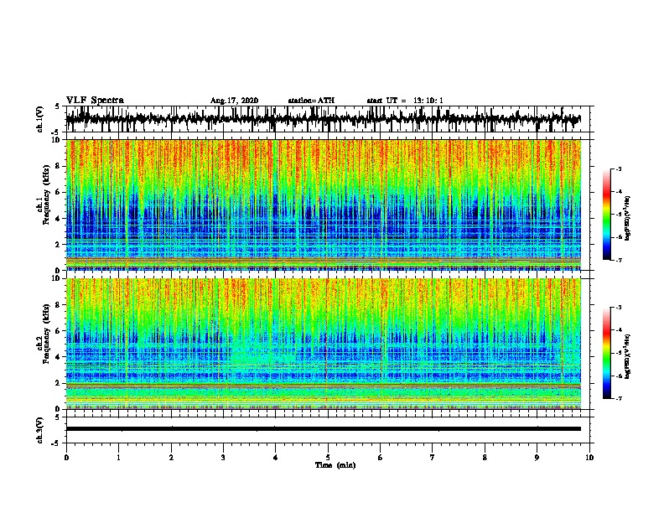Image resolution: width=664 pixels, height=513 pixels.
Task: Click the "ch.3(V)" waveform axis label
Action: tap(39, 430)
